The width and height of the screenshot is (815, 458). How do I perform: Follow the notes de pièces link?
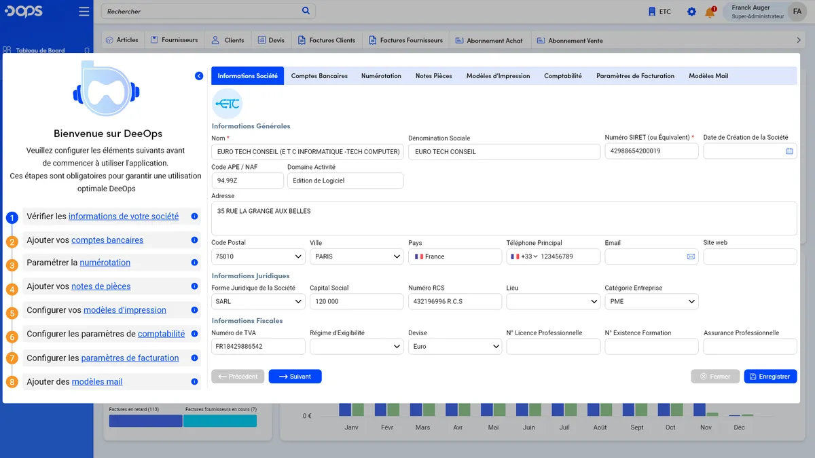pyautogui.click(x=101, y=286)
